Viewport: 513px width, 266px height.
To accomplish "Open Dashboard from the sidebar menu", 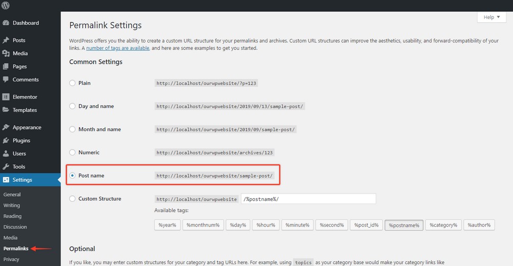I will coord(26,23).
